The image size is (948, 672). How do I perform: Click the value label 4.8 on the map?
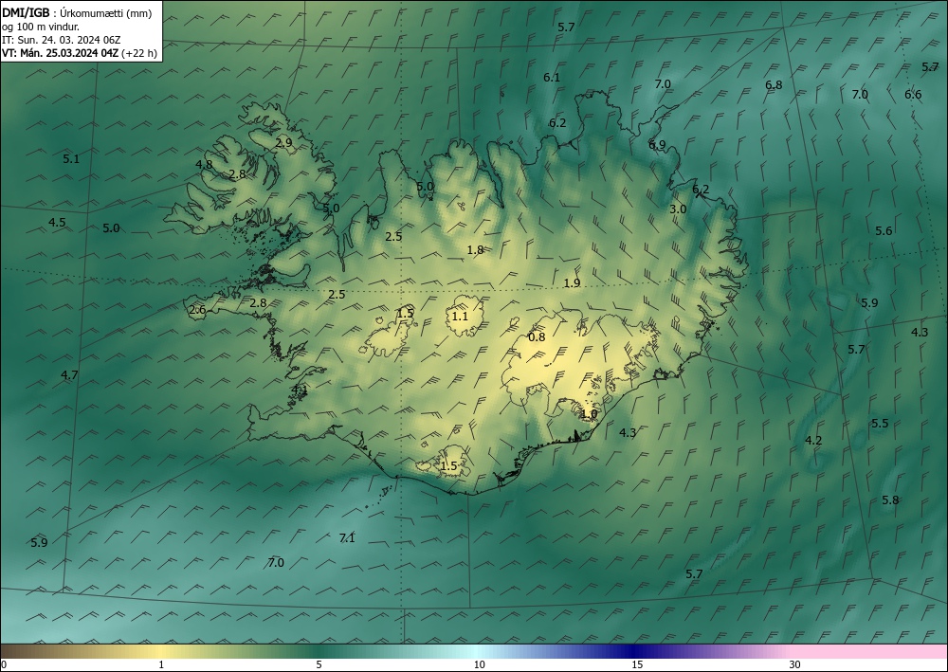point(204,164)
